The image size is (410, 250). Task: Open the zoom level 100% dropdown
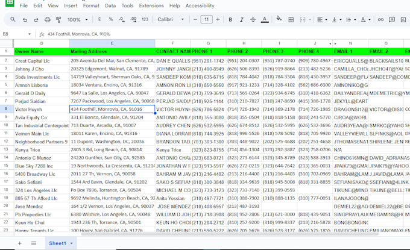tap(78, 20)
